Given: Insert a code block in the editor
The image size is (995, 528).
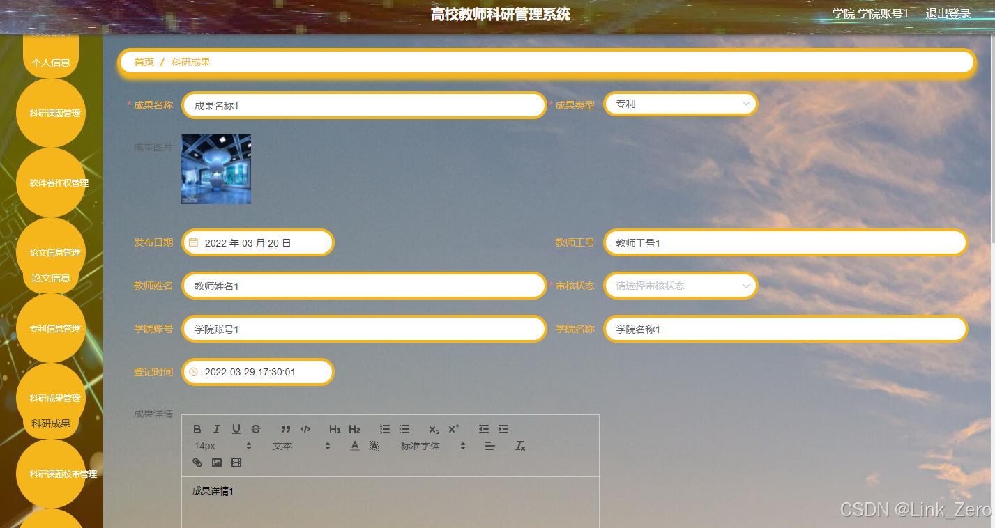Looking at the screenshot, I should point(305,429).
